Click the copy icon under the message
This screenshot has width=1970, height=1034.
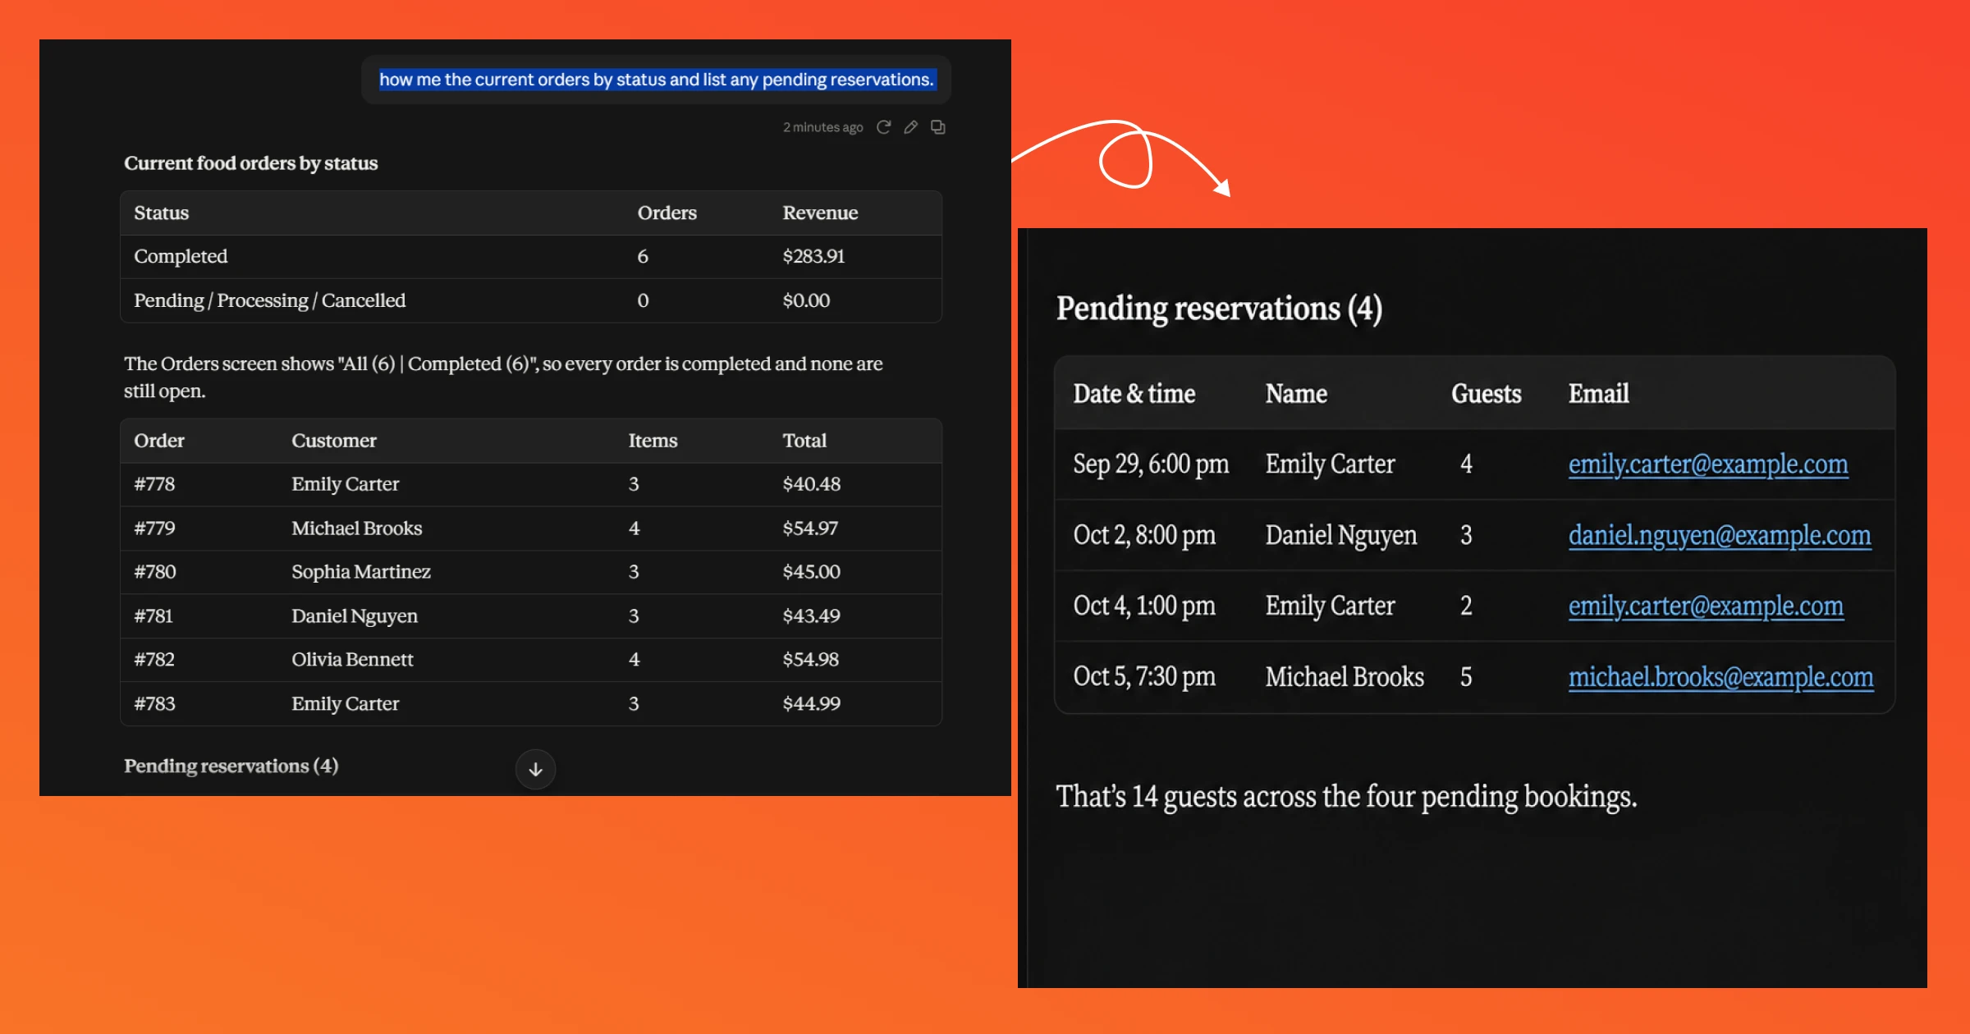(x=937, y=127)
